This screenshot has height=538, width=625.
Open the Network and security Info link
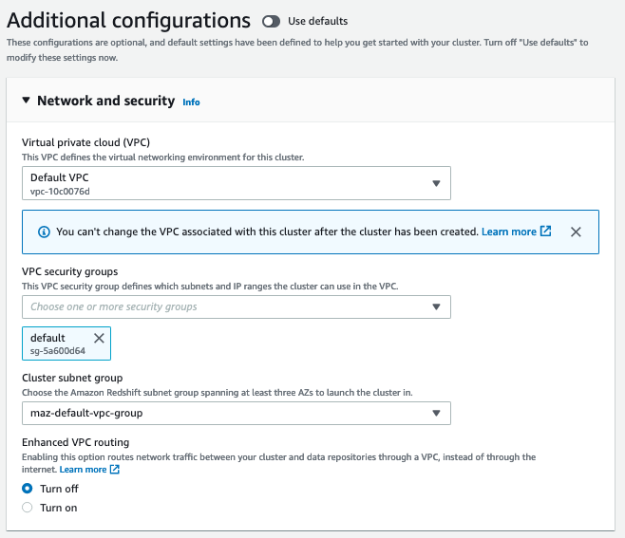[191, 102]
